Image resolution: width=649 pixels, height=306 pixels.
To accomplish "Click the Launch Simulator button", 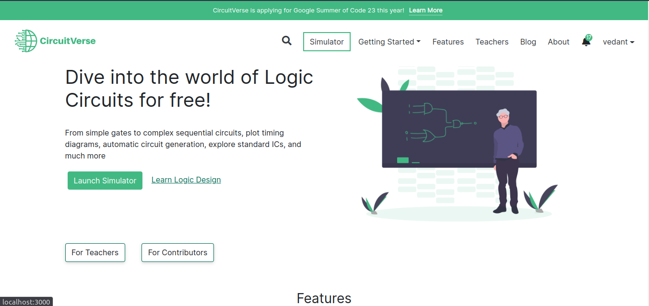I will pos(105,181).
